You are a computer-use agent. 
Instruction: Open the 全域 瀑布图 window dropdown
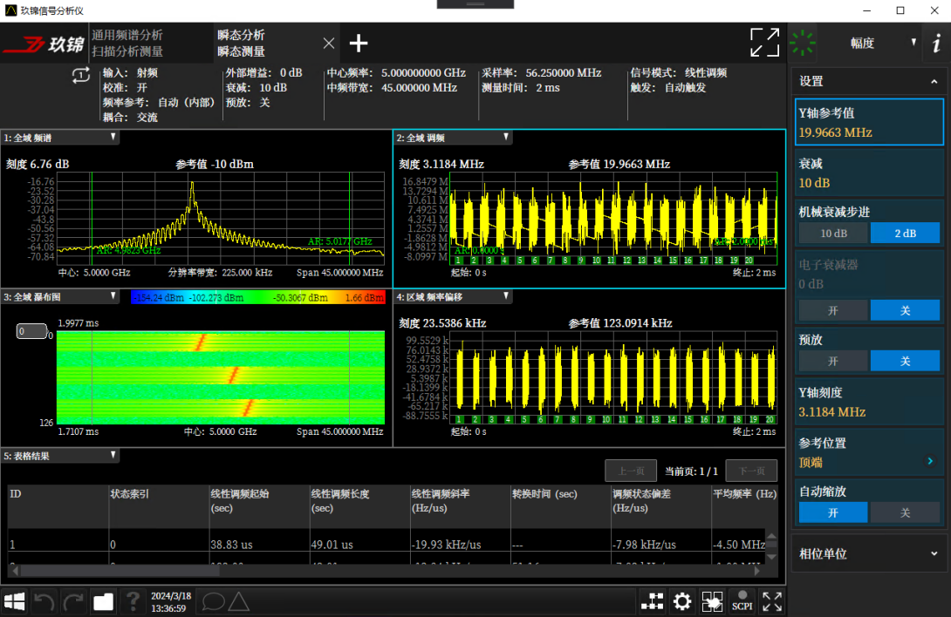113,296
